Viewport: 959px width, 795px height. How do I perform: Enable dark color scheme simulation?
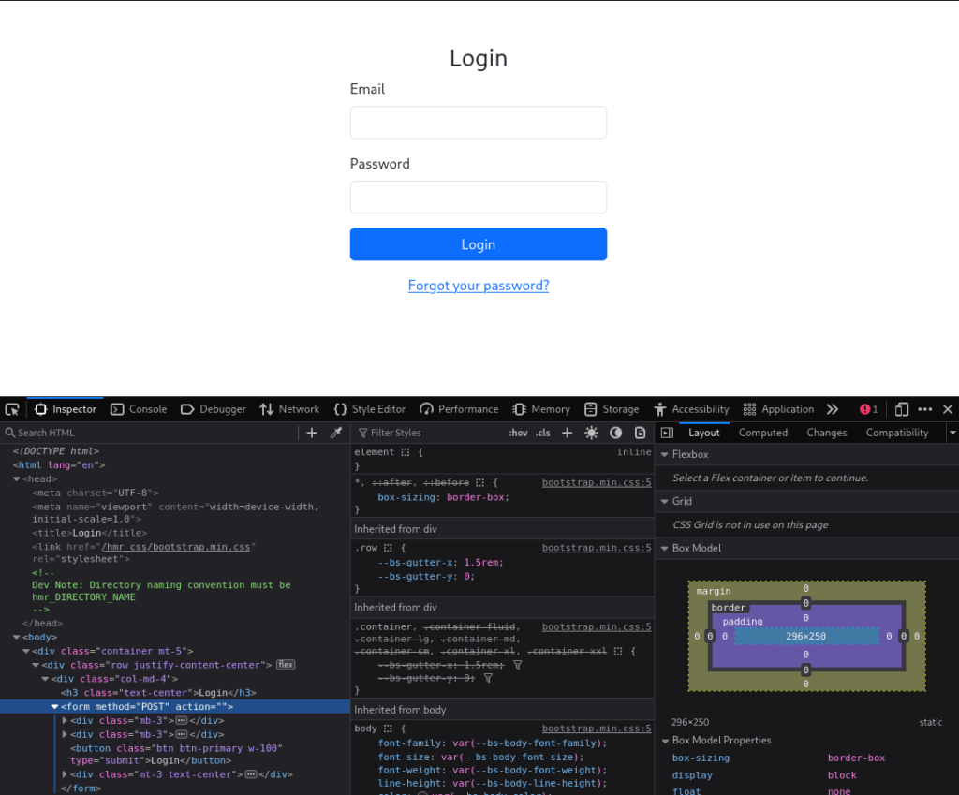(615, 433)
